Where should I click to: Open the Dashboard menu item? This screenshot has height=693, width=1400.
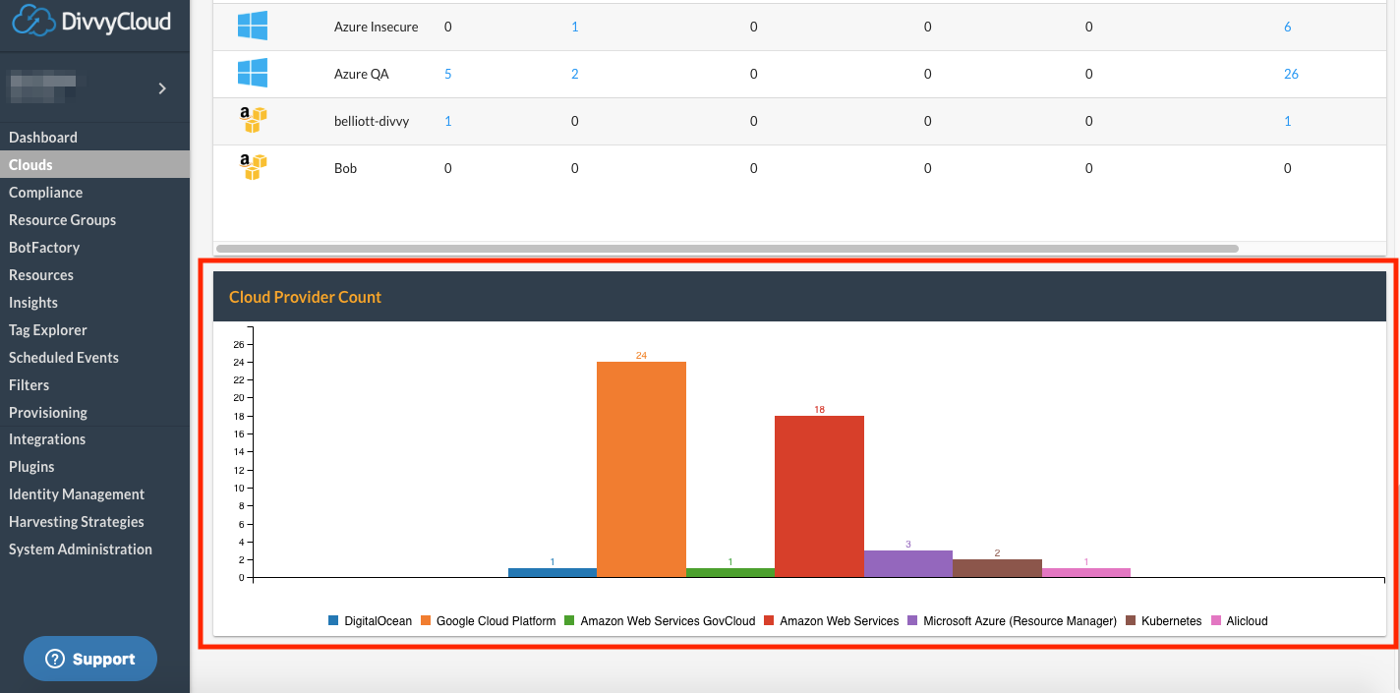[43, 138]
